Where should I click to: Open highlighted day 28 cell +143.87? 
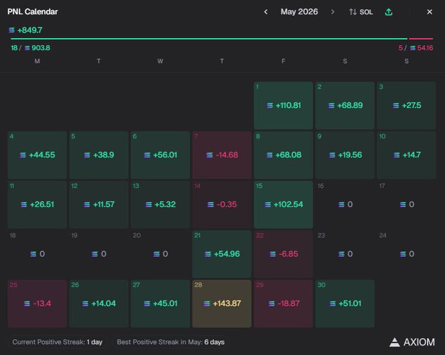click(x=222, y=303)
